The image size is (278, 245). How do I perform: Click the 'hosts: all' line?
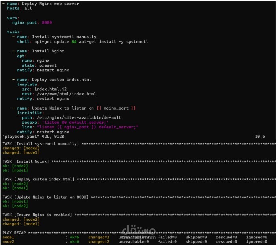click(x=19, y=9)
